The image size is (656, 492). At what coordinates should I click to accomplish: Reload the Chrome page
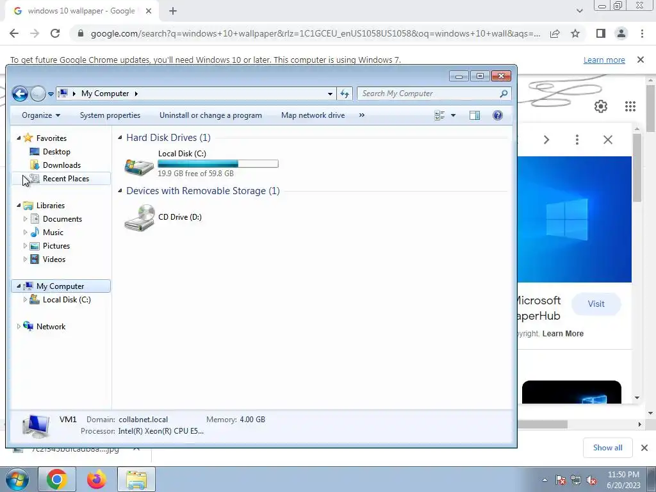tap(55, 33)
